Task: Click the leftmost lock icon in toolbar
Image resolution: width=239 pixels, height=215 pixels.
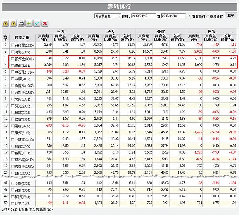Action: click(5, 23)
